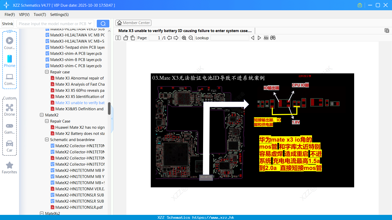392x220 pixels.
Task: Find previous lookup match
Action: [x=252, y=38]
